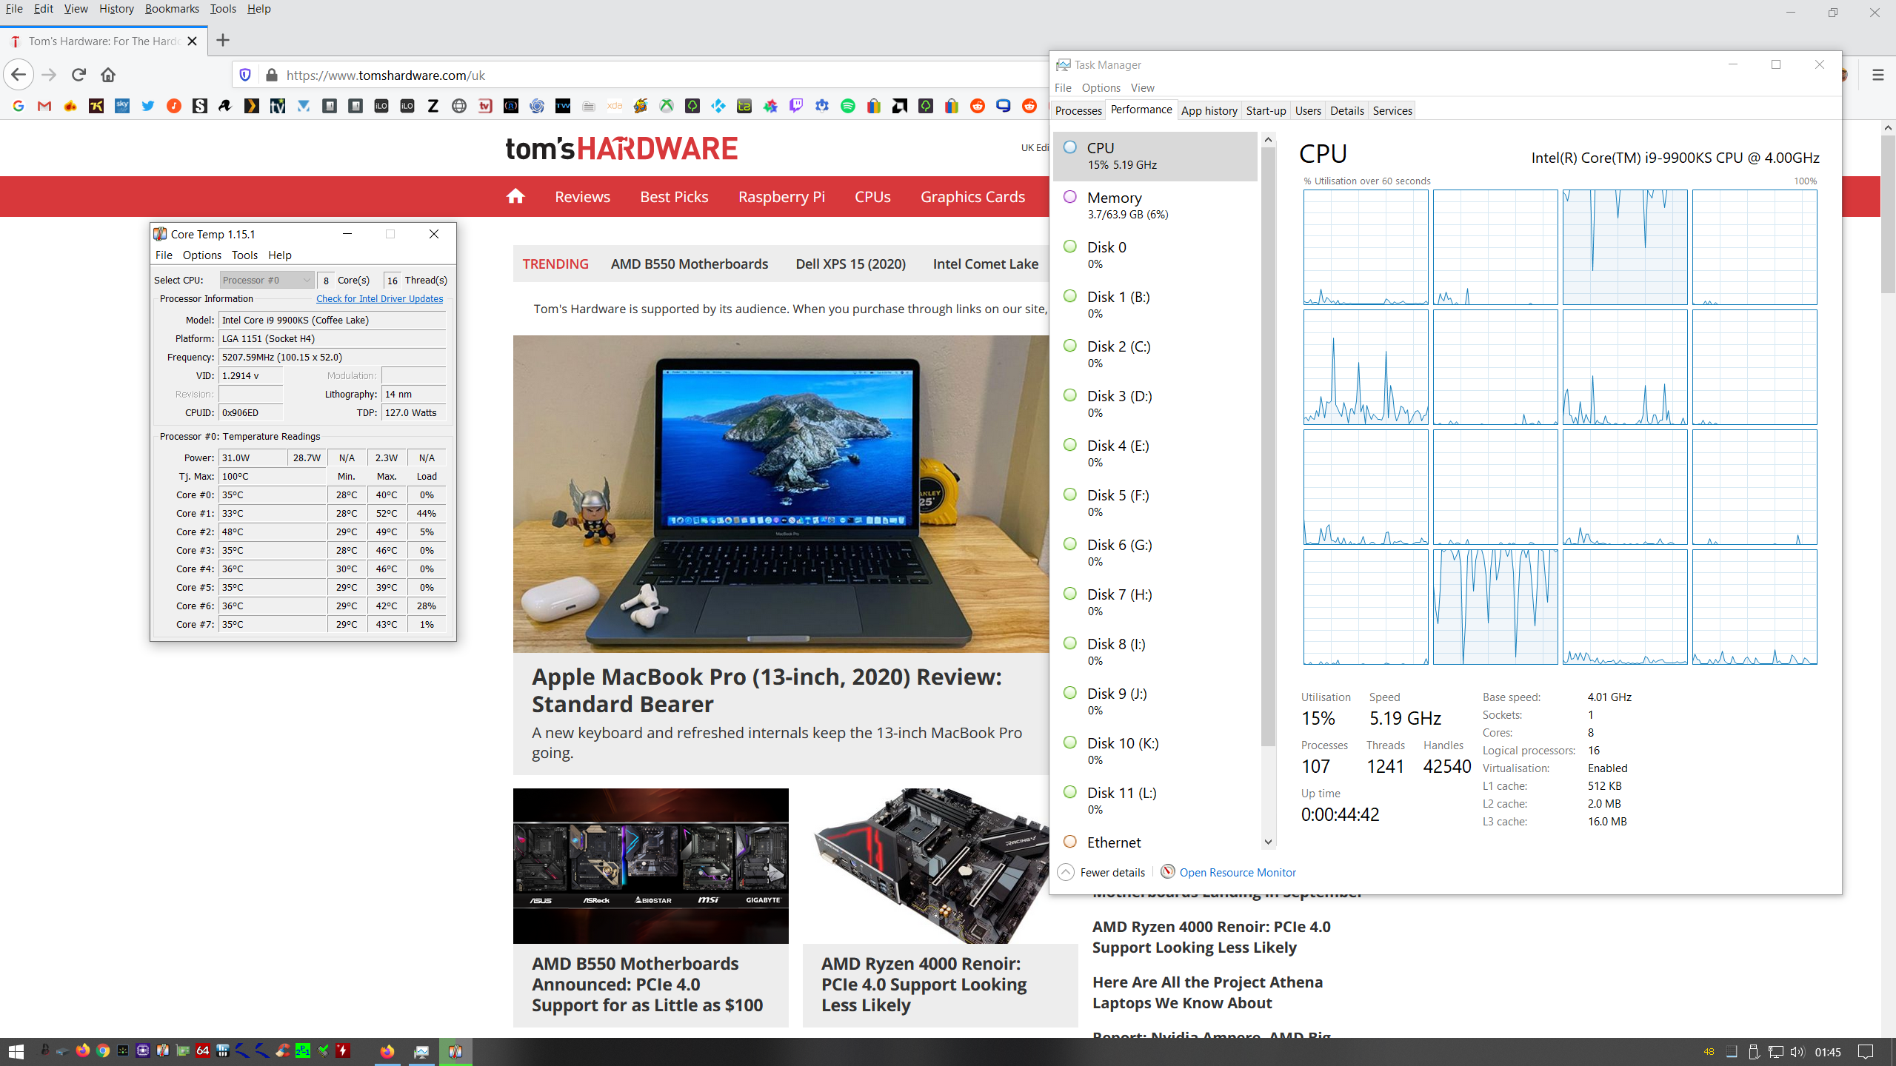Click the resource list scrollbar in Task Manager
The width and height of the screenshot is (1896, 1066).
(x=1268, y=446)
